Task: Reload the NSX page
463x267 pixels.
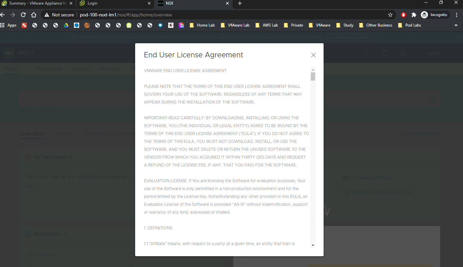Action: (x=23, y=15)
